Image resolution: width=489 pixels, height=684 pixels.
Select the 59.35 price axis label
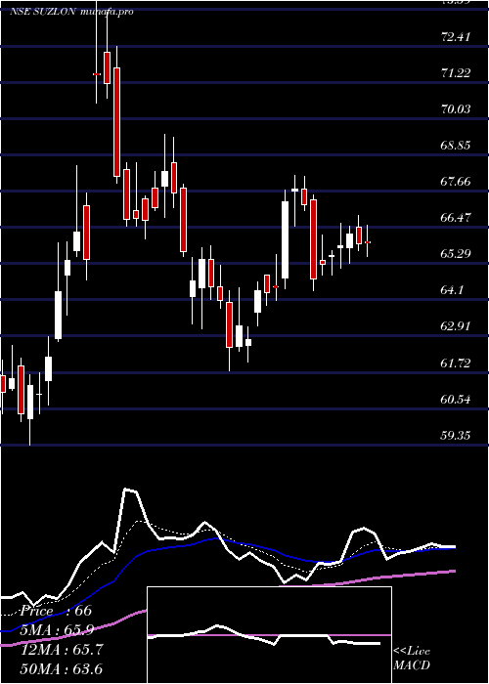pyautogui.click(x=456, y=435)
